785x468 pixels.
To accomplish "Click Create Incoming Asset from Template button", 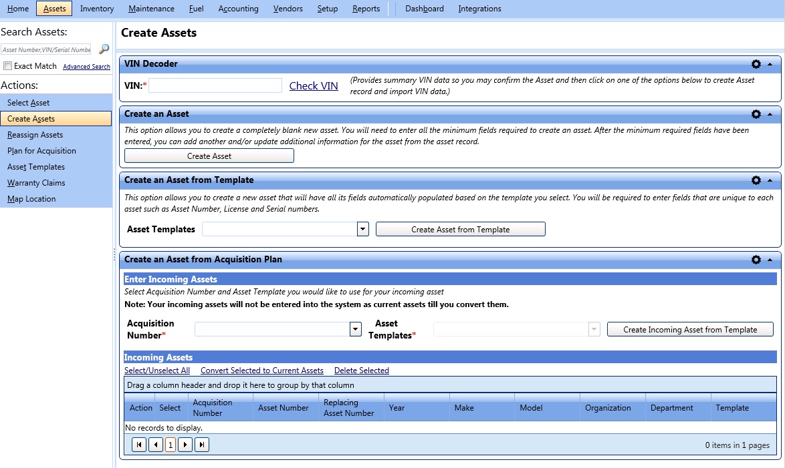I will (x=690, y=329).
